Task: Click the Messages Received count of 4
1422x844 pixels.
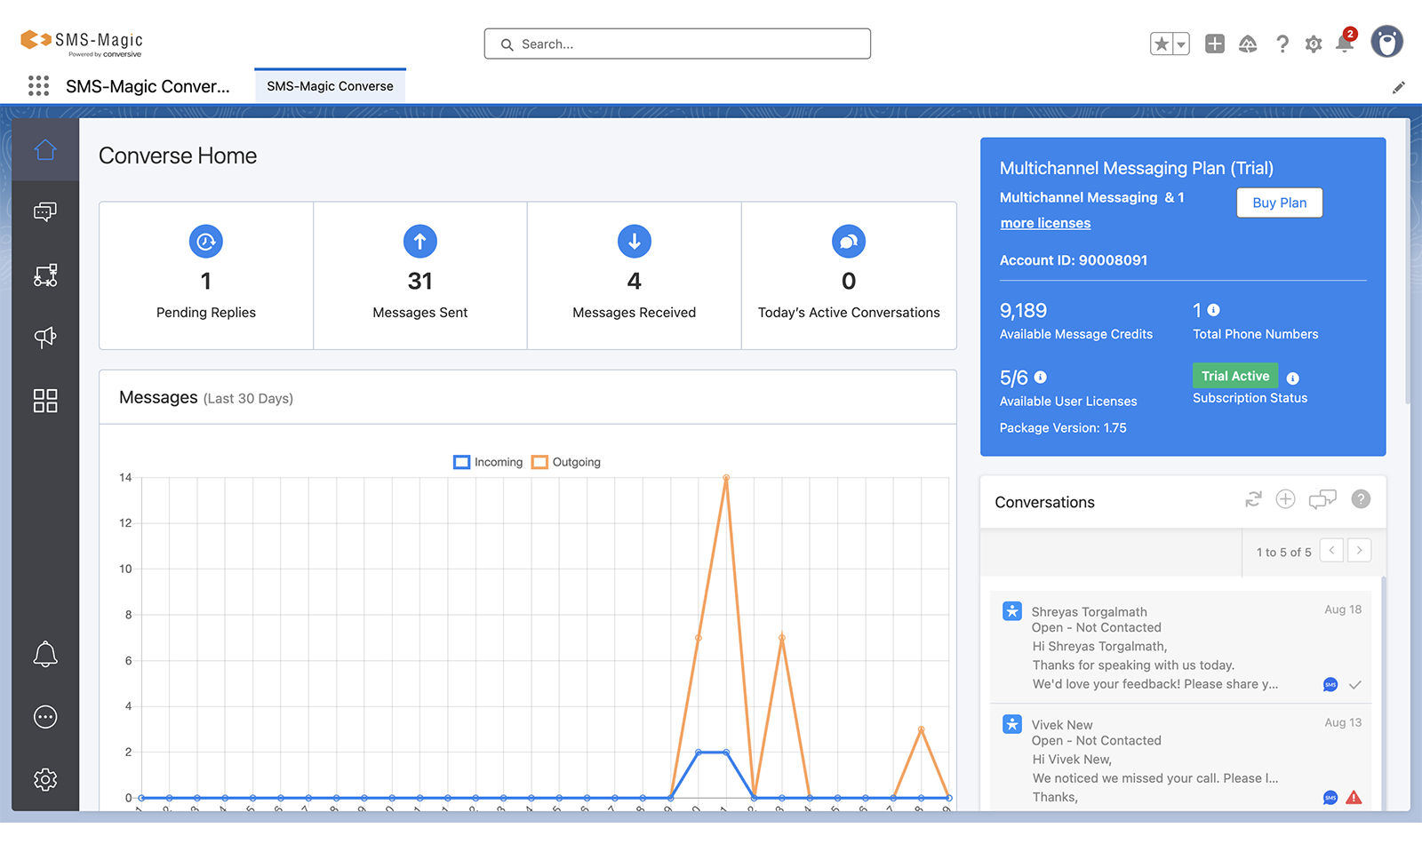Action: point(635,282)
